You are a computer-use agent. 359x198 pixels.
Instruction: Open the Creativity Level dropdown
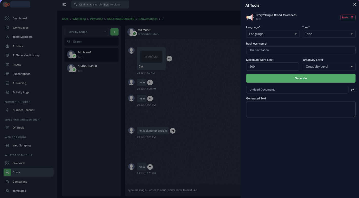coord(329,67)
